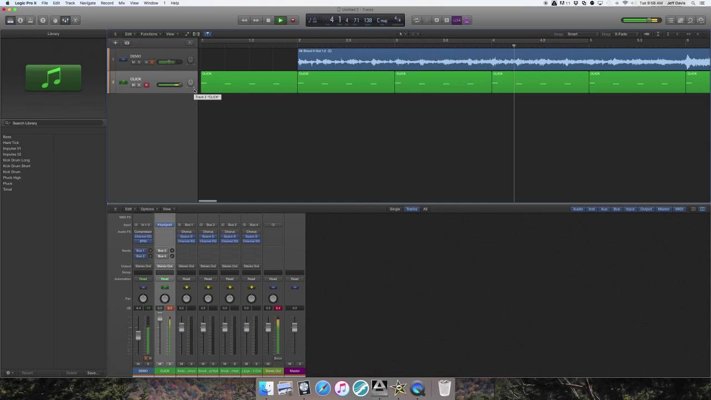Screen dimensions: 711x400
Task: Open the Library panel toolbar icon
Action: pyautogui.click(x=10, y=21)
